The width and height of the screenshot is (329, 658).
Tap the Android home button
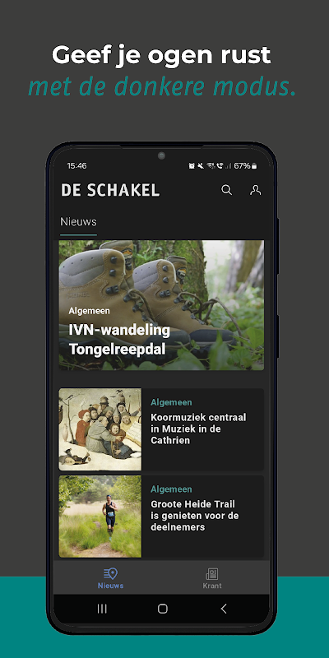[x=163, y=609]
